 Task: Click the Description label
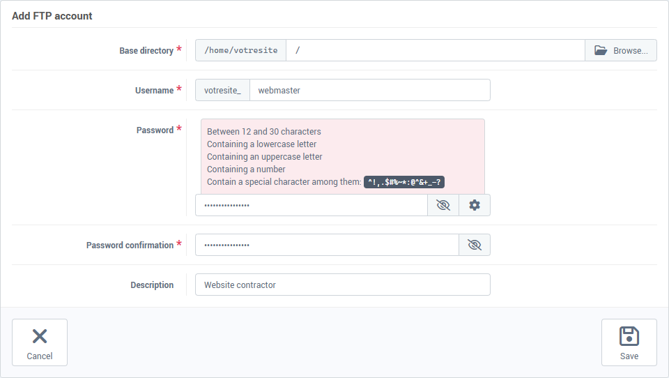coord(152,285)
